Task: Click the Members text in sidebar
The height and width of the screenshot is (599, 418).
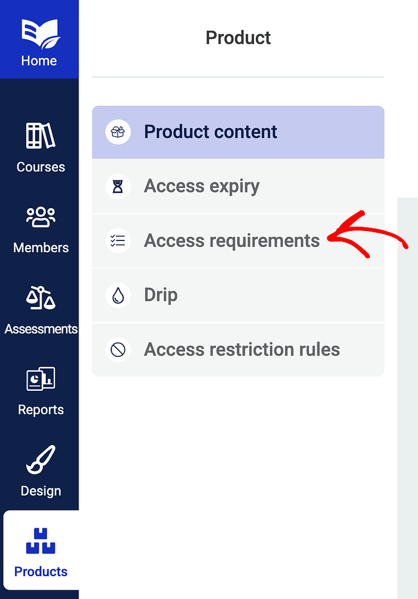Action: click(40, 247)
